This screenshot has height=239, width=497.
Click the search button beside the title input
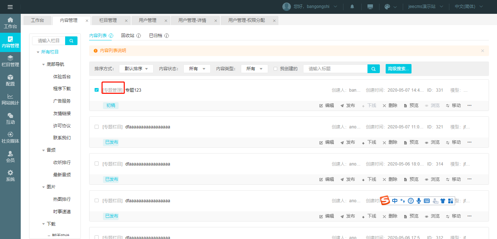[373, 69]
